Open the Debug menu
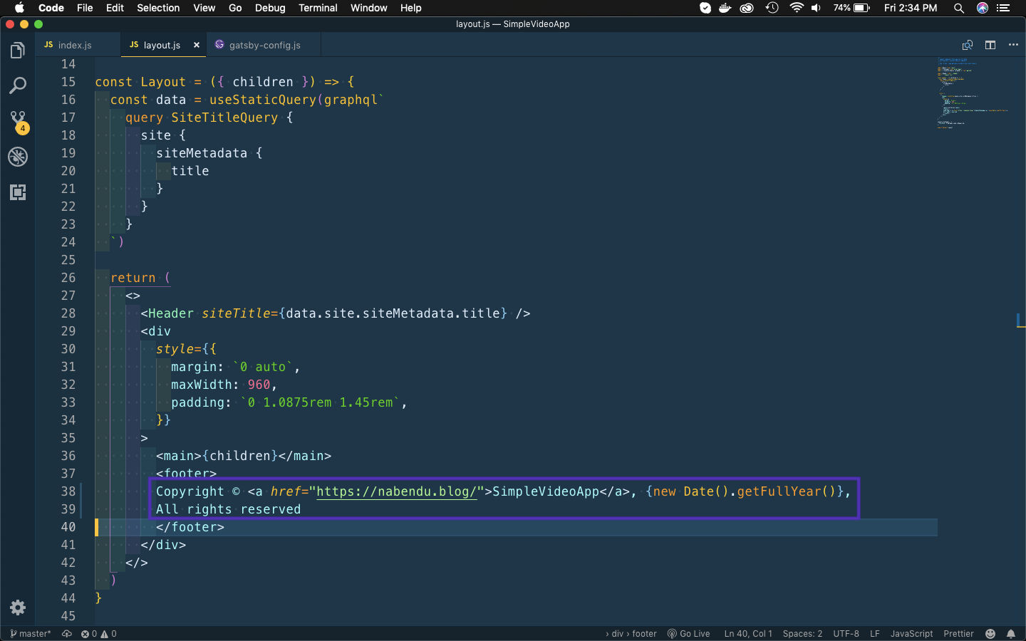This screenshot has height=641, width=1026. [270, 8]
